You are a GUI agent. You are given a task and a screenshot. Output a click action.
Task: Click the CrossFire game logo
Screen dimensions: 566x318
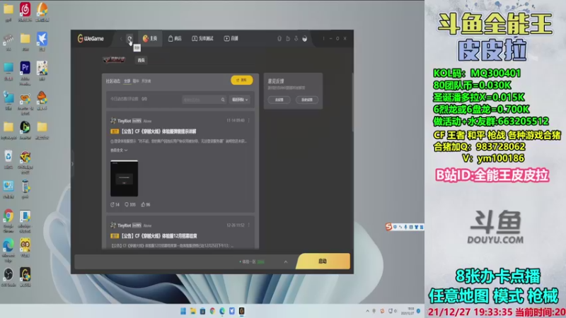pyautogui.click(x=114, y=59)
